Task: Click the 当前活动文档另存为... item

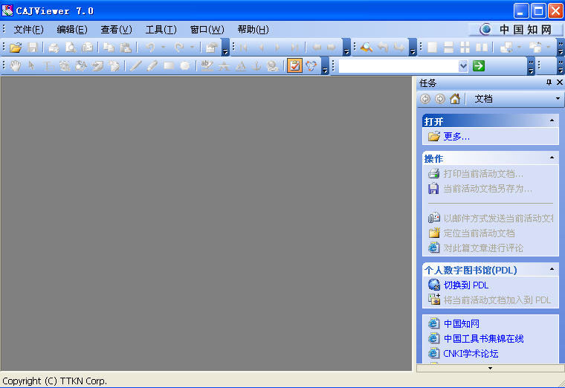Action: pyautogui.click(x=488, y=188)
